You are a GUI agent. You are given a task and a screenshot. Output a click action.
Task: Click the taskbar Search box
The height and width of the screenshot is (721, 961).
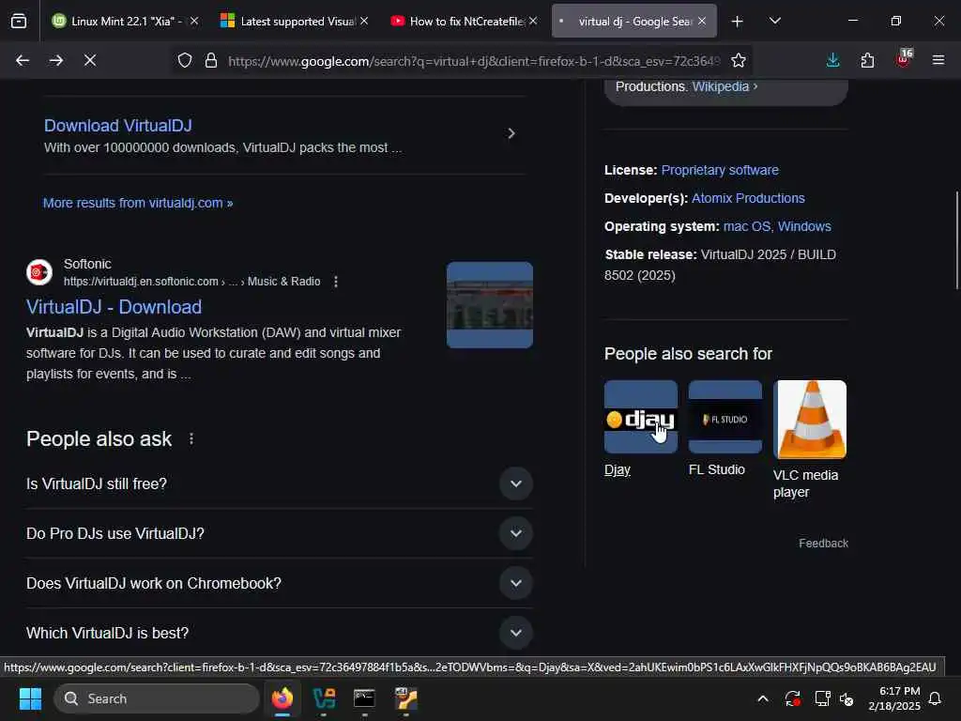(x=157, y=698)
